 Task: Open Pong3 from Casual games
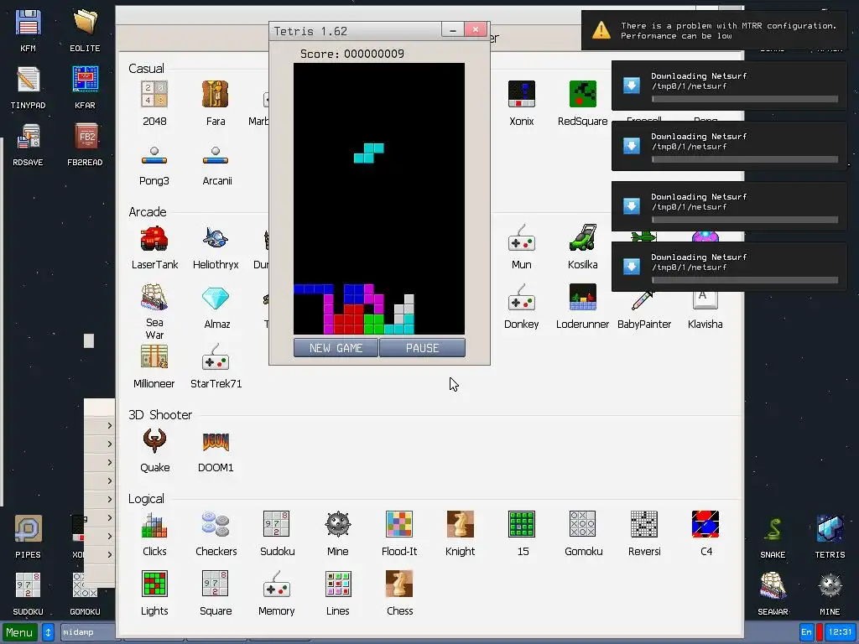(x=154, y=155)
